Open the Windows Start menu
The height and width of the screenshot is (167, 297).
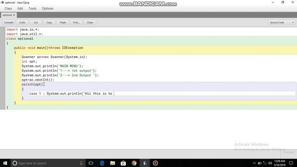pos(5,163)
